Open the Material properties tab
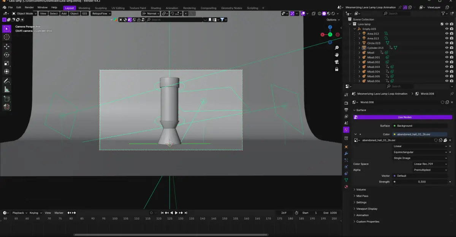 click(346, 187)
